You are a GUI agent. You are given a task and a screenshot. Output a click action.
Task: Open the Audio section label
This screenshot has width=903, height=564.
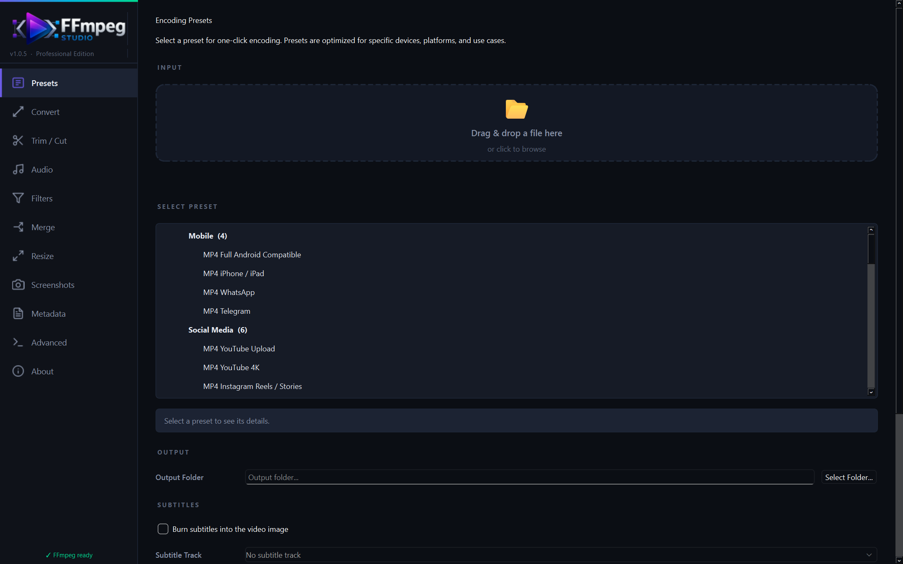[42, 170]
